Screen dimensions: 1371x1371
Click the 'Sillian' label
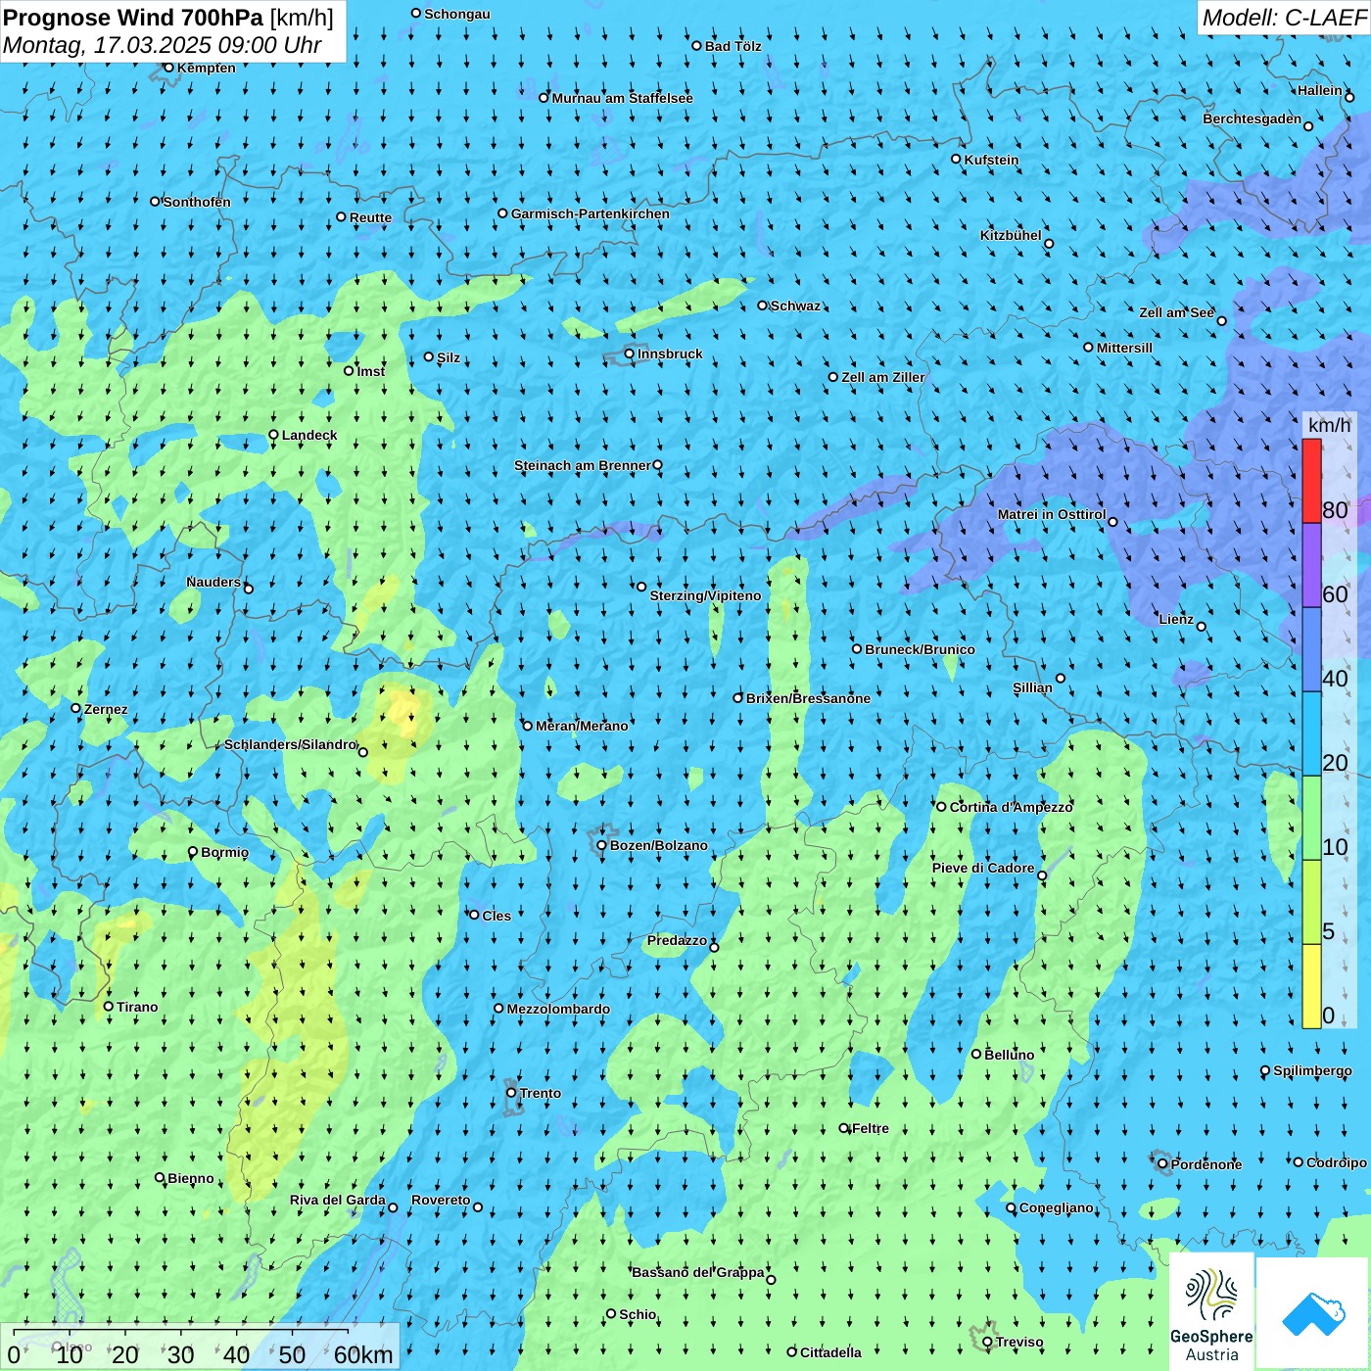coord(1032,687)
